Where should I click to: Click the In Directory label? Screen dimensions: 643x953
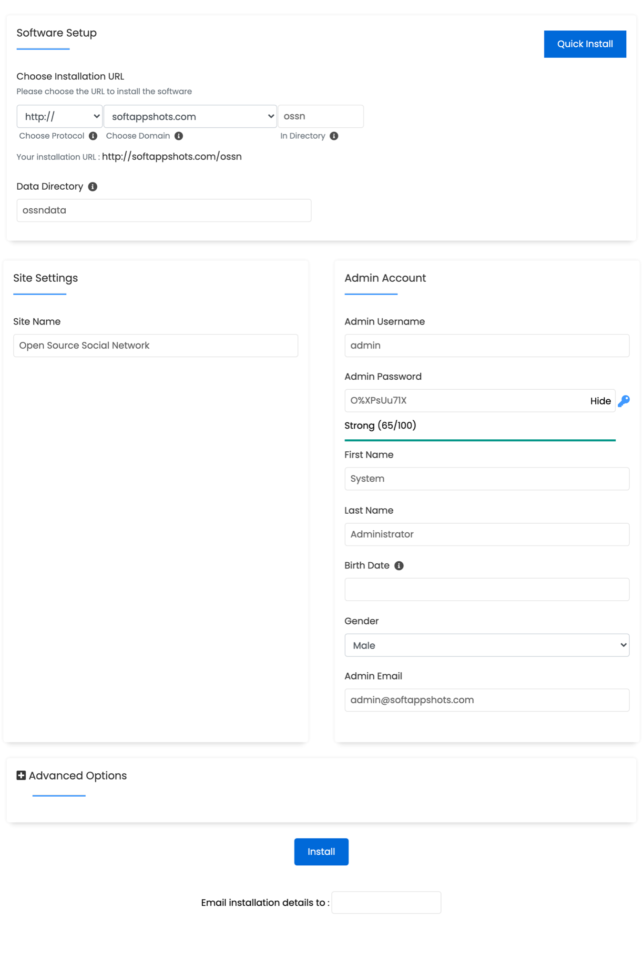tap(303, 136)
